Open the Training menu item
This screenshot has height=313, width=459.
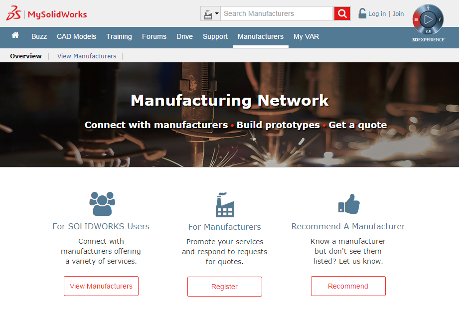(119, 36)
